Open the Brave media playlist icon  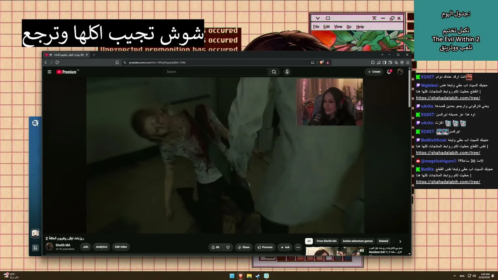pyautogui.click(x=379, y=63)
